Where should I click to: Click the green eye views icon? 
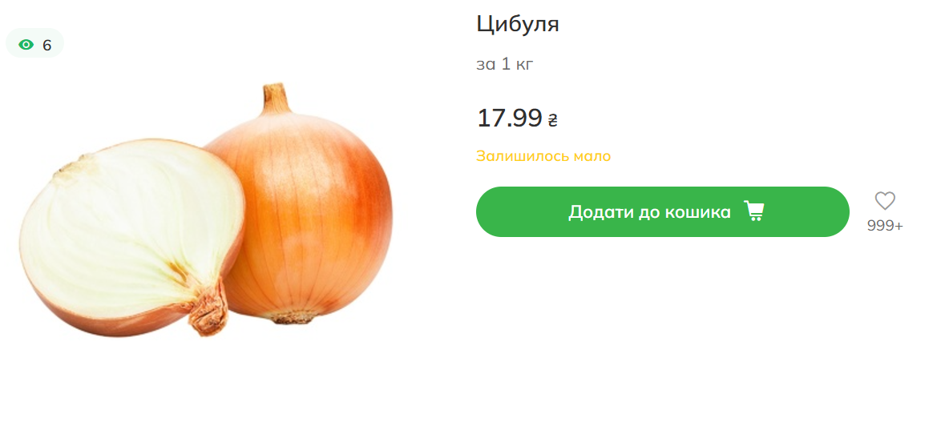(26, 45)
